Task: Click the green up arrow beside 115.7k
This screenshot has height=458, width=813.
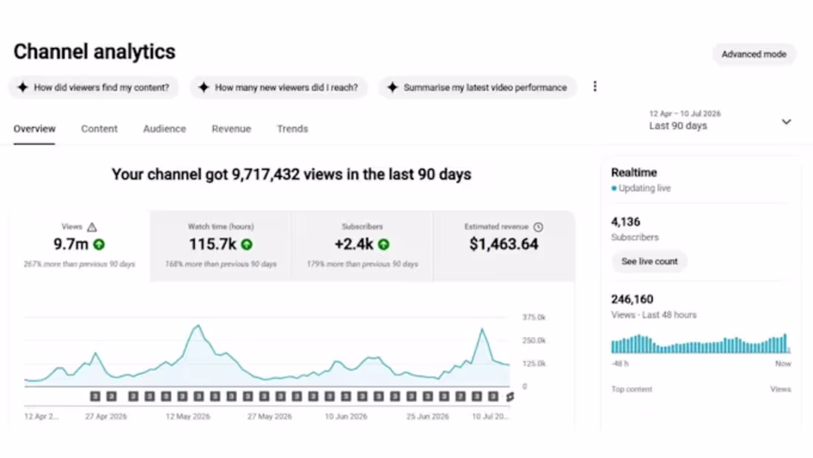Action: (247, 245)
